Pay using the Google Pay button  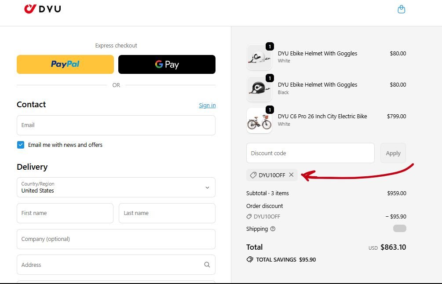point(167,64)
